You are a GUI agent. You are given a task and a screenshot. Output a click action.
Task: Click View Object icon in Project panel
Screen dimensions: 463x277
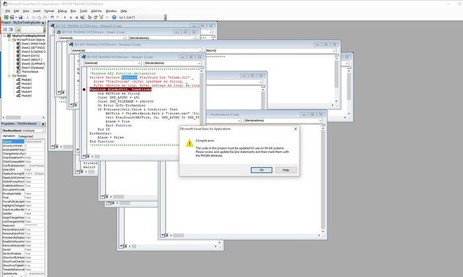pos(11,30)
